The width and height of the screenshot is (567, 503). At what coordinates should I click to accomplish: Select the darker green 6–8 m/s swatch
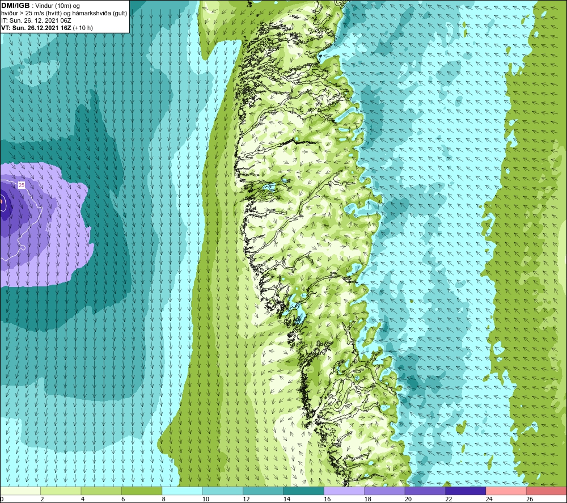pyautogui.click(x=142, y=491)
